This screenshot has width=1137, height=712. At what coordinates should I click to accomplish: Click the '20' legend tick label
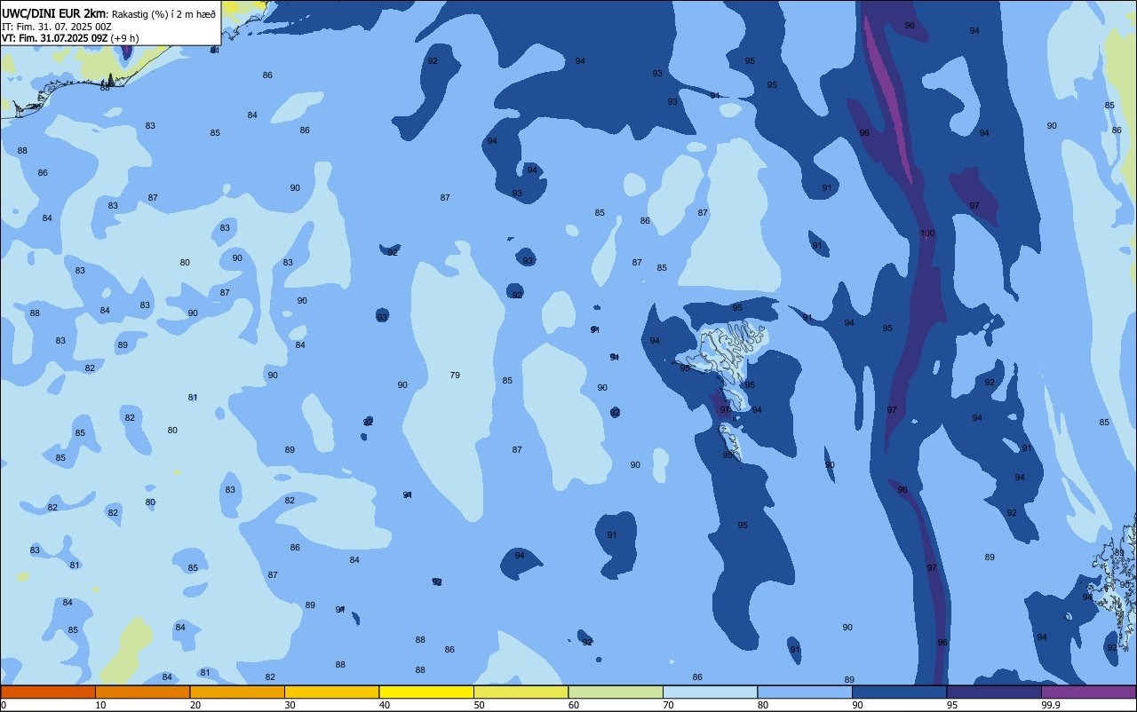coord(195,705)
